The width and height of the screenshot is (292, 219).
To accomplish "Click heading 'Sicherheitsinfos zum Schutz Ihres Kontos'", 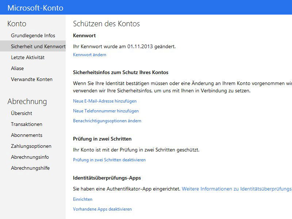I will pyautogui.click(x=121, y=72).
